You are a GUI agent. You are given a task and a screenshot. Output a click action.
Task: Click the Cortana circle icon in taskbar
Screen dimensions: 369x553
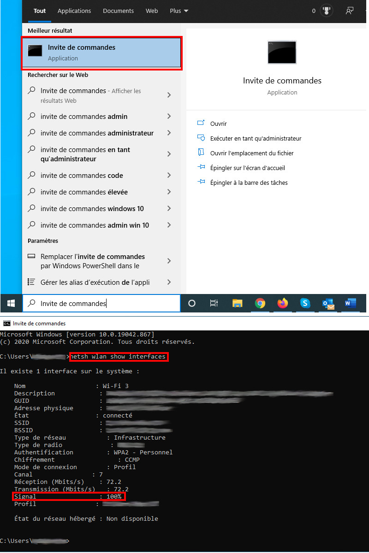(192, 303)
